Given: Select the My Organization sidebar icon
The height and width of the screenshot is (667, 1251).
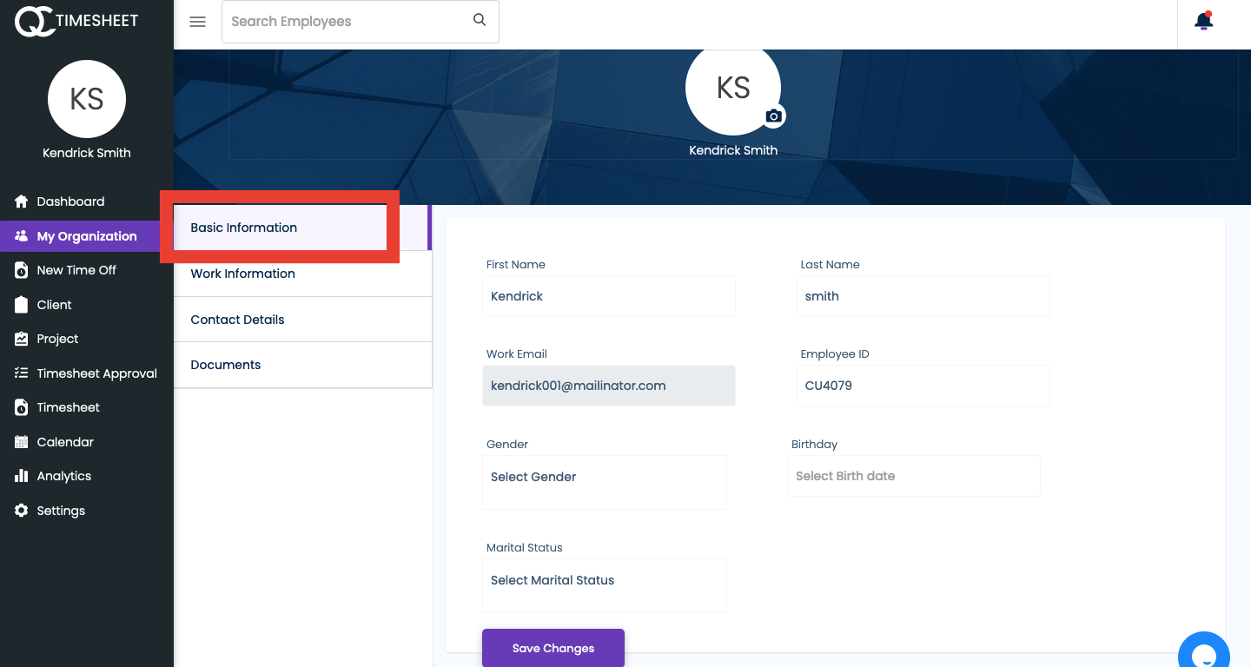Looking at the screenshot, I should tap(21, 235).
